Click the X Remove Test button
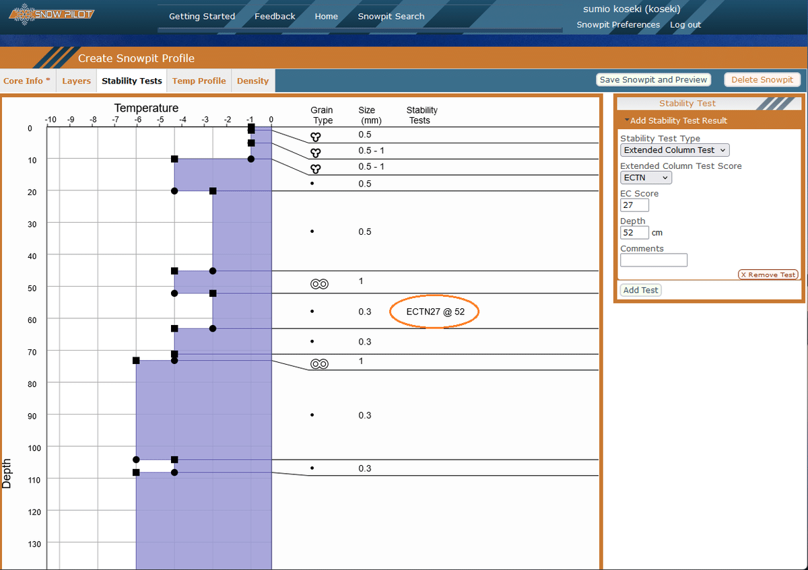 click(768, 275)
